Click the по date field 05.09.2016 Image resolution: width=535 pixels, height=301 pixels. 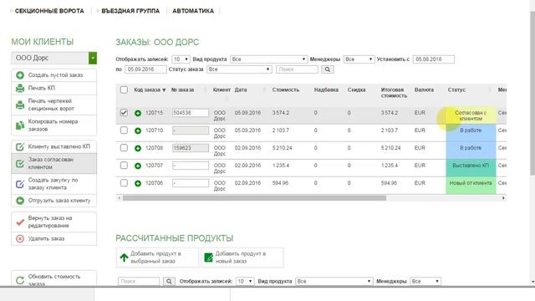pos(145,69)
